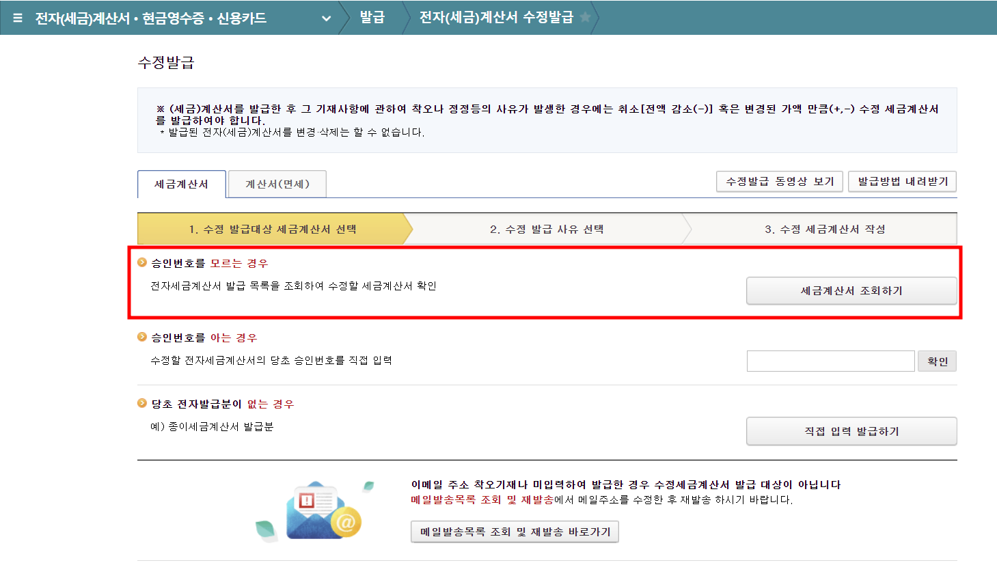The height and width of the screenshot is (565, 997).
Task: Click 전자(세금)계산서 수정발급 breadcrumb item
Action: [x=497, y=18]
